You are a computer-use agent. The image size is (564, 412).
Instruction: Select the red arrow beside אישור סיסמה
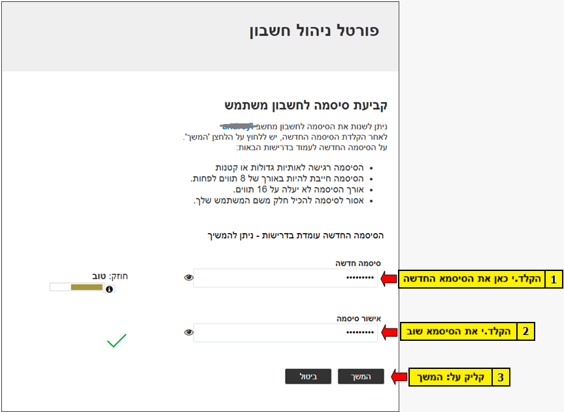[x=390, y=331]
